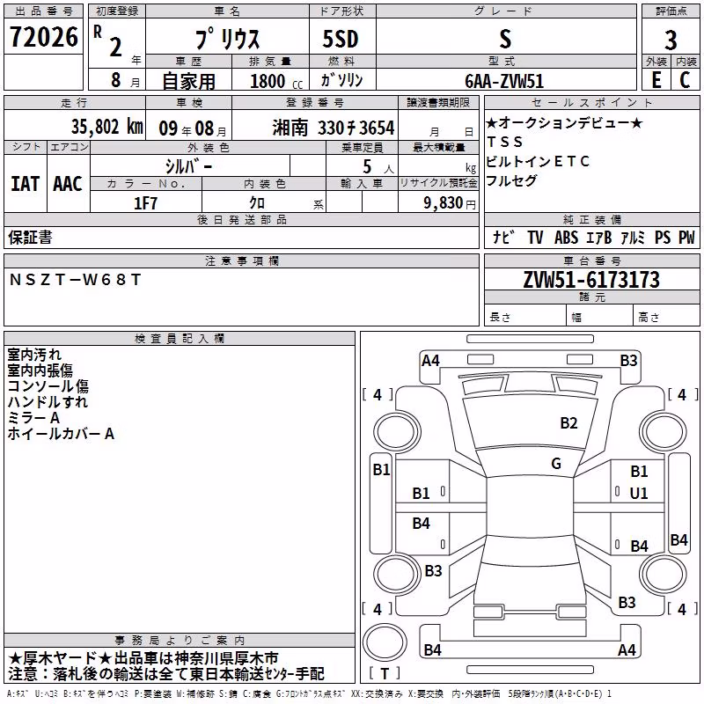The width and height of the screenshot is (704, 704).
Task: Click the ★厚木ヤード★ office notice line
Action: click(x=143, y=658)
